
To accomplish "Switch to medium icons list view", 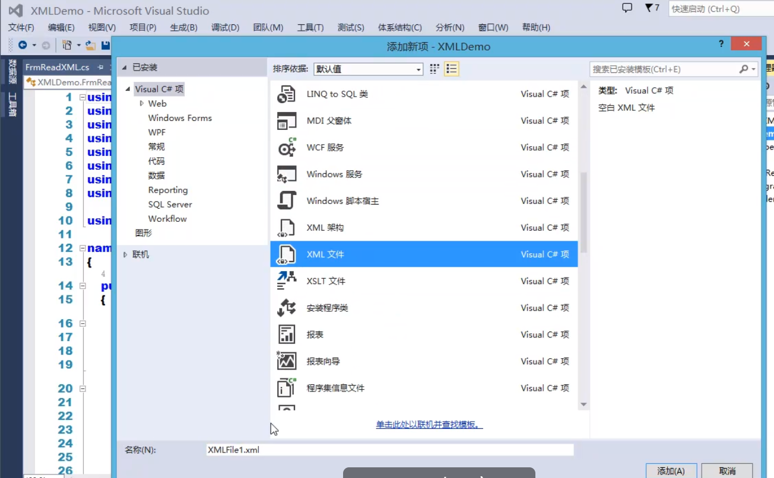I will [452, 69].
